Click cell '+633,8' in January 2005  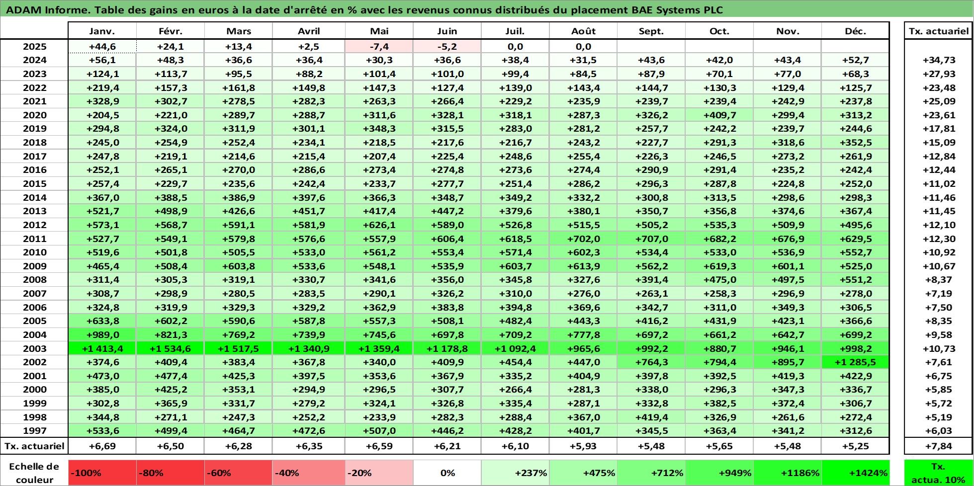pos(102,321)
